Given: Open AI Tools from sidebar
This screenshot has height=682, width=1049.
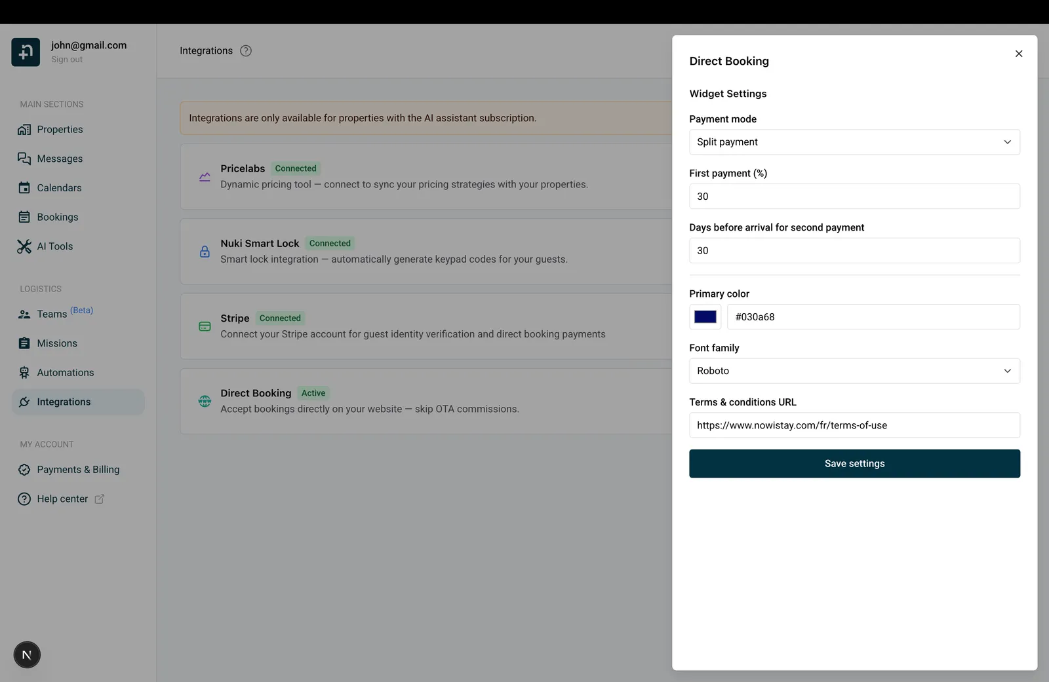Looking at the screenshot, I should 78,246.
